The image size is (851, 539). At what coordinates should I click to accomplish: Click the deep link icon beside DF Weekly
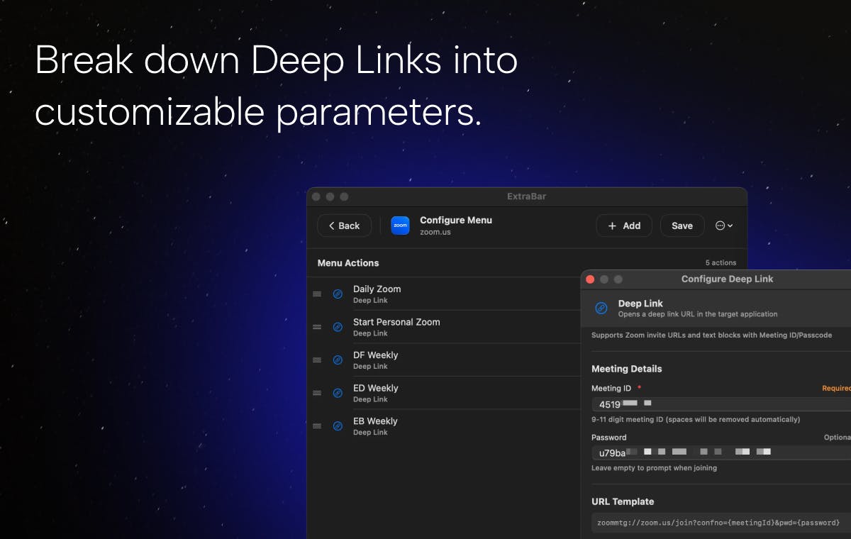(x=338, y=360)
